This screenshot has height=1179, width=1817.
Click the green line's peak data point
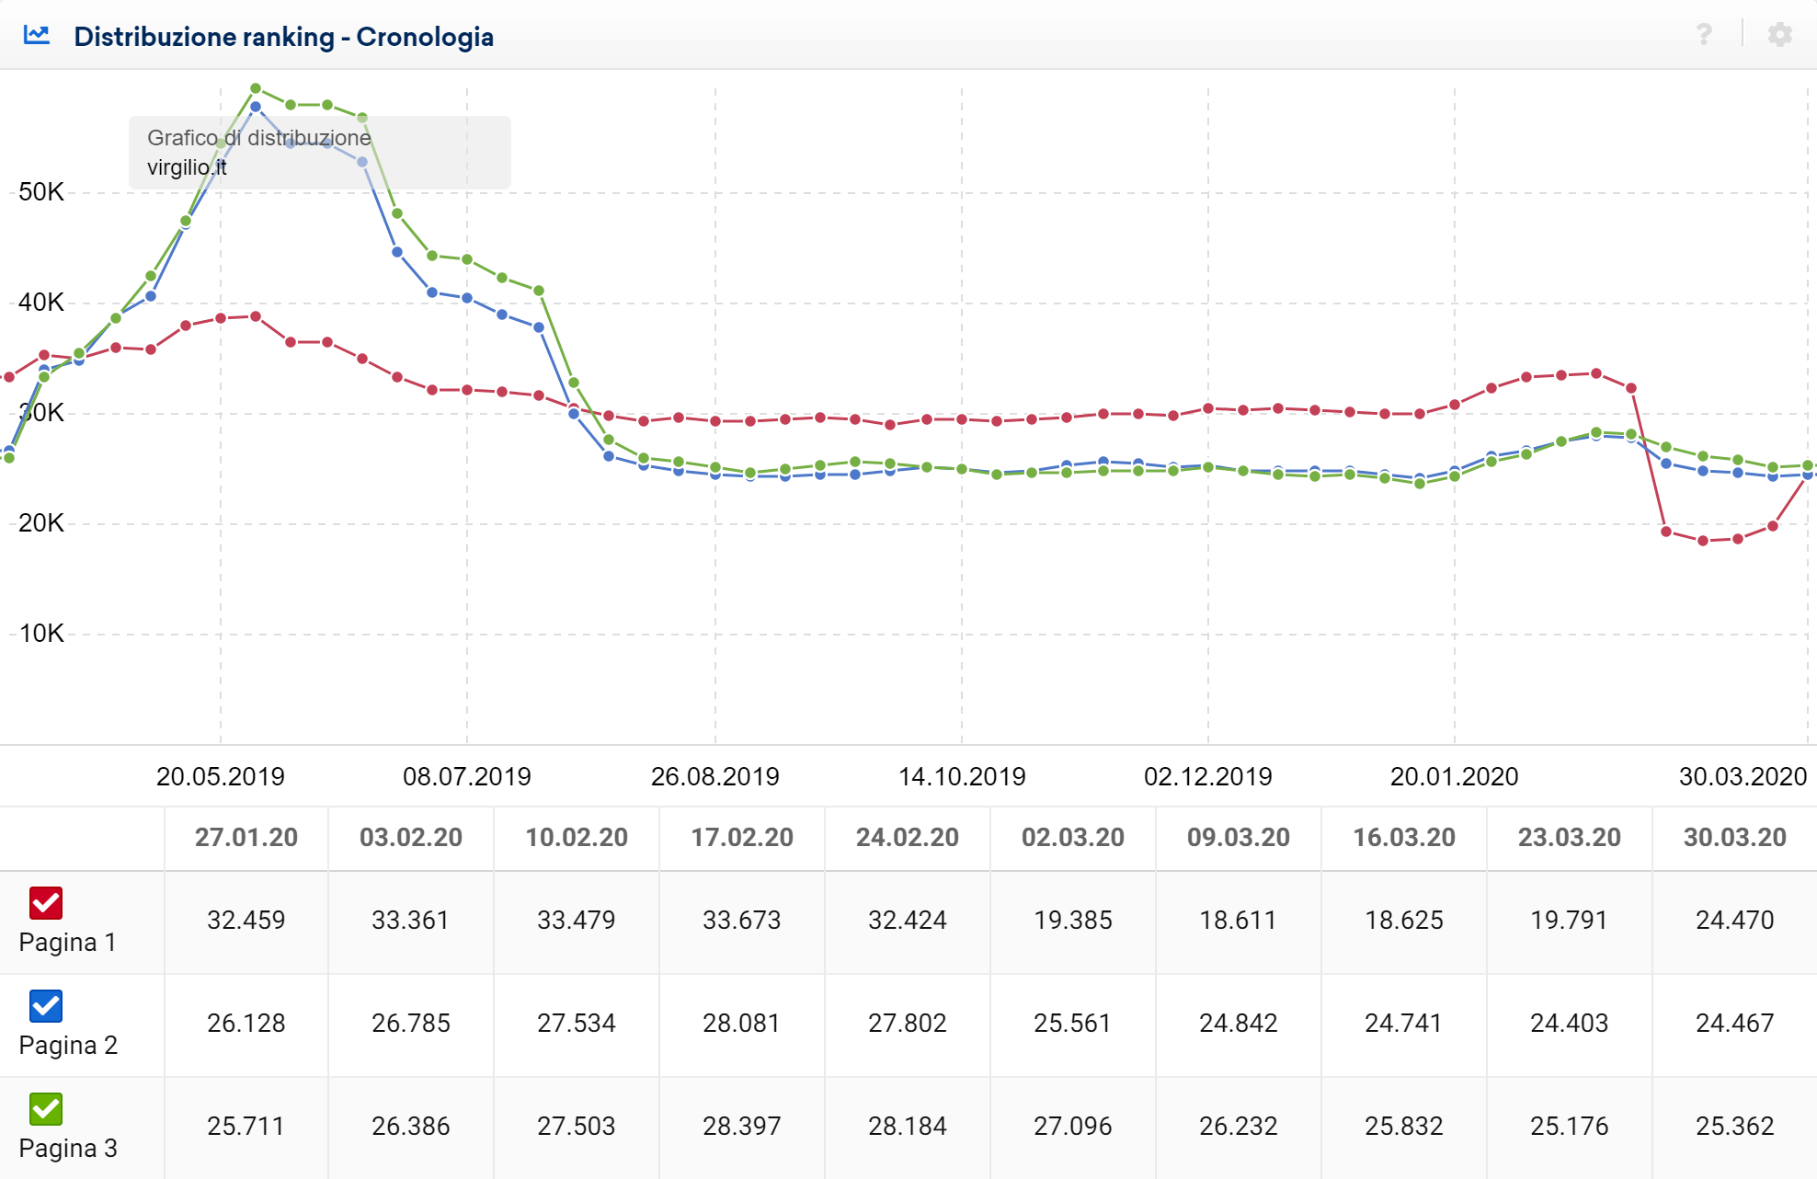(256, 88)
